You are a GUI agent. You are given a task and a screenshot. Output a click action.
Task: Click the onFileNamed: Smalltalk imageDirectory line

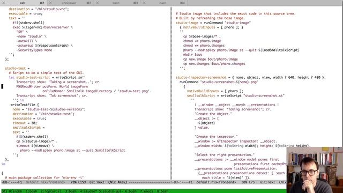click(x=97, y=91)
